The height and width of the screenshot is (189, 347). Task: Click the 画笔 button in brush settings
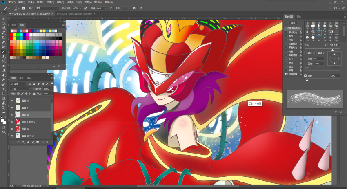point(293,23)
